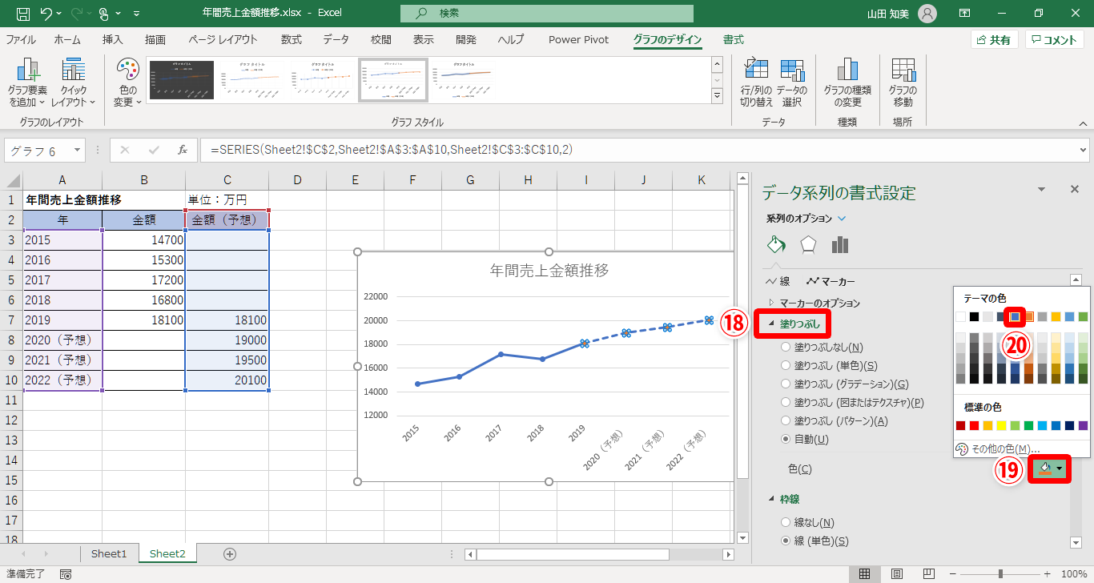Open the series options bar chart tab

pos(839,244)
